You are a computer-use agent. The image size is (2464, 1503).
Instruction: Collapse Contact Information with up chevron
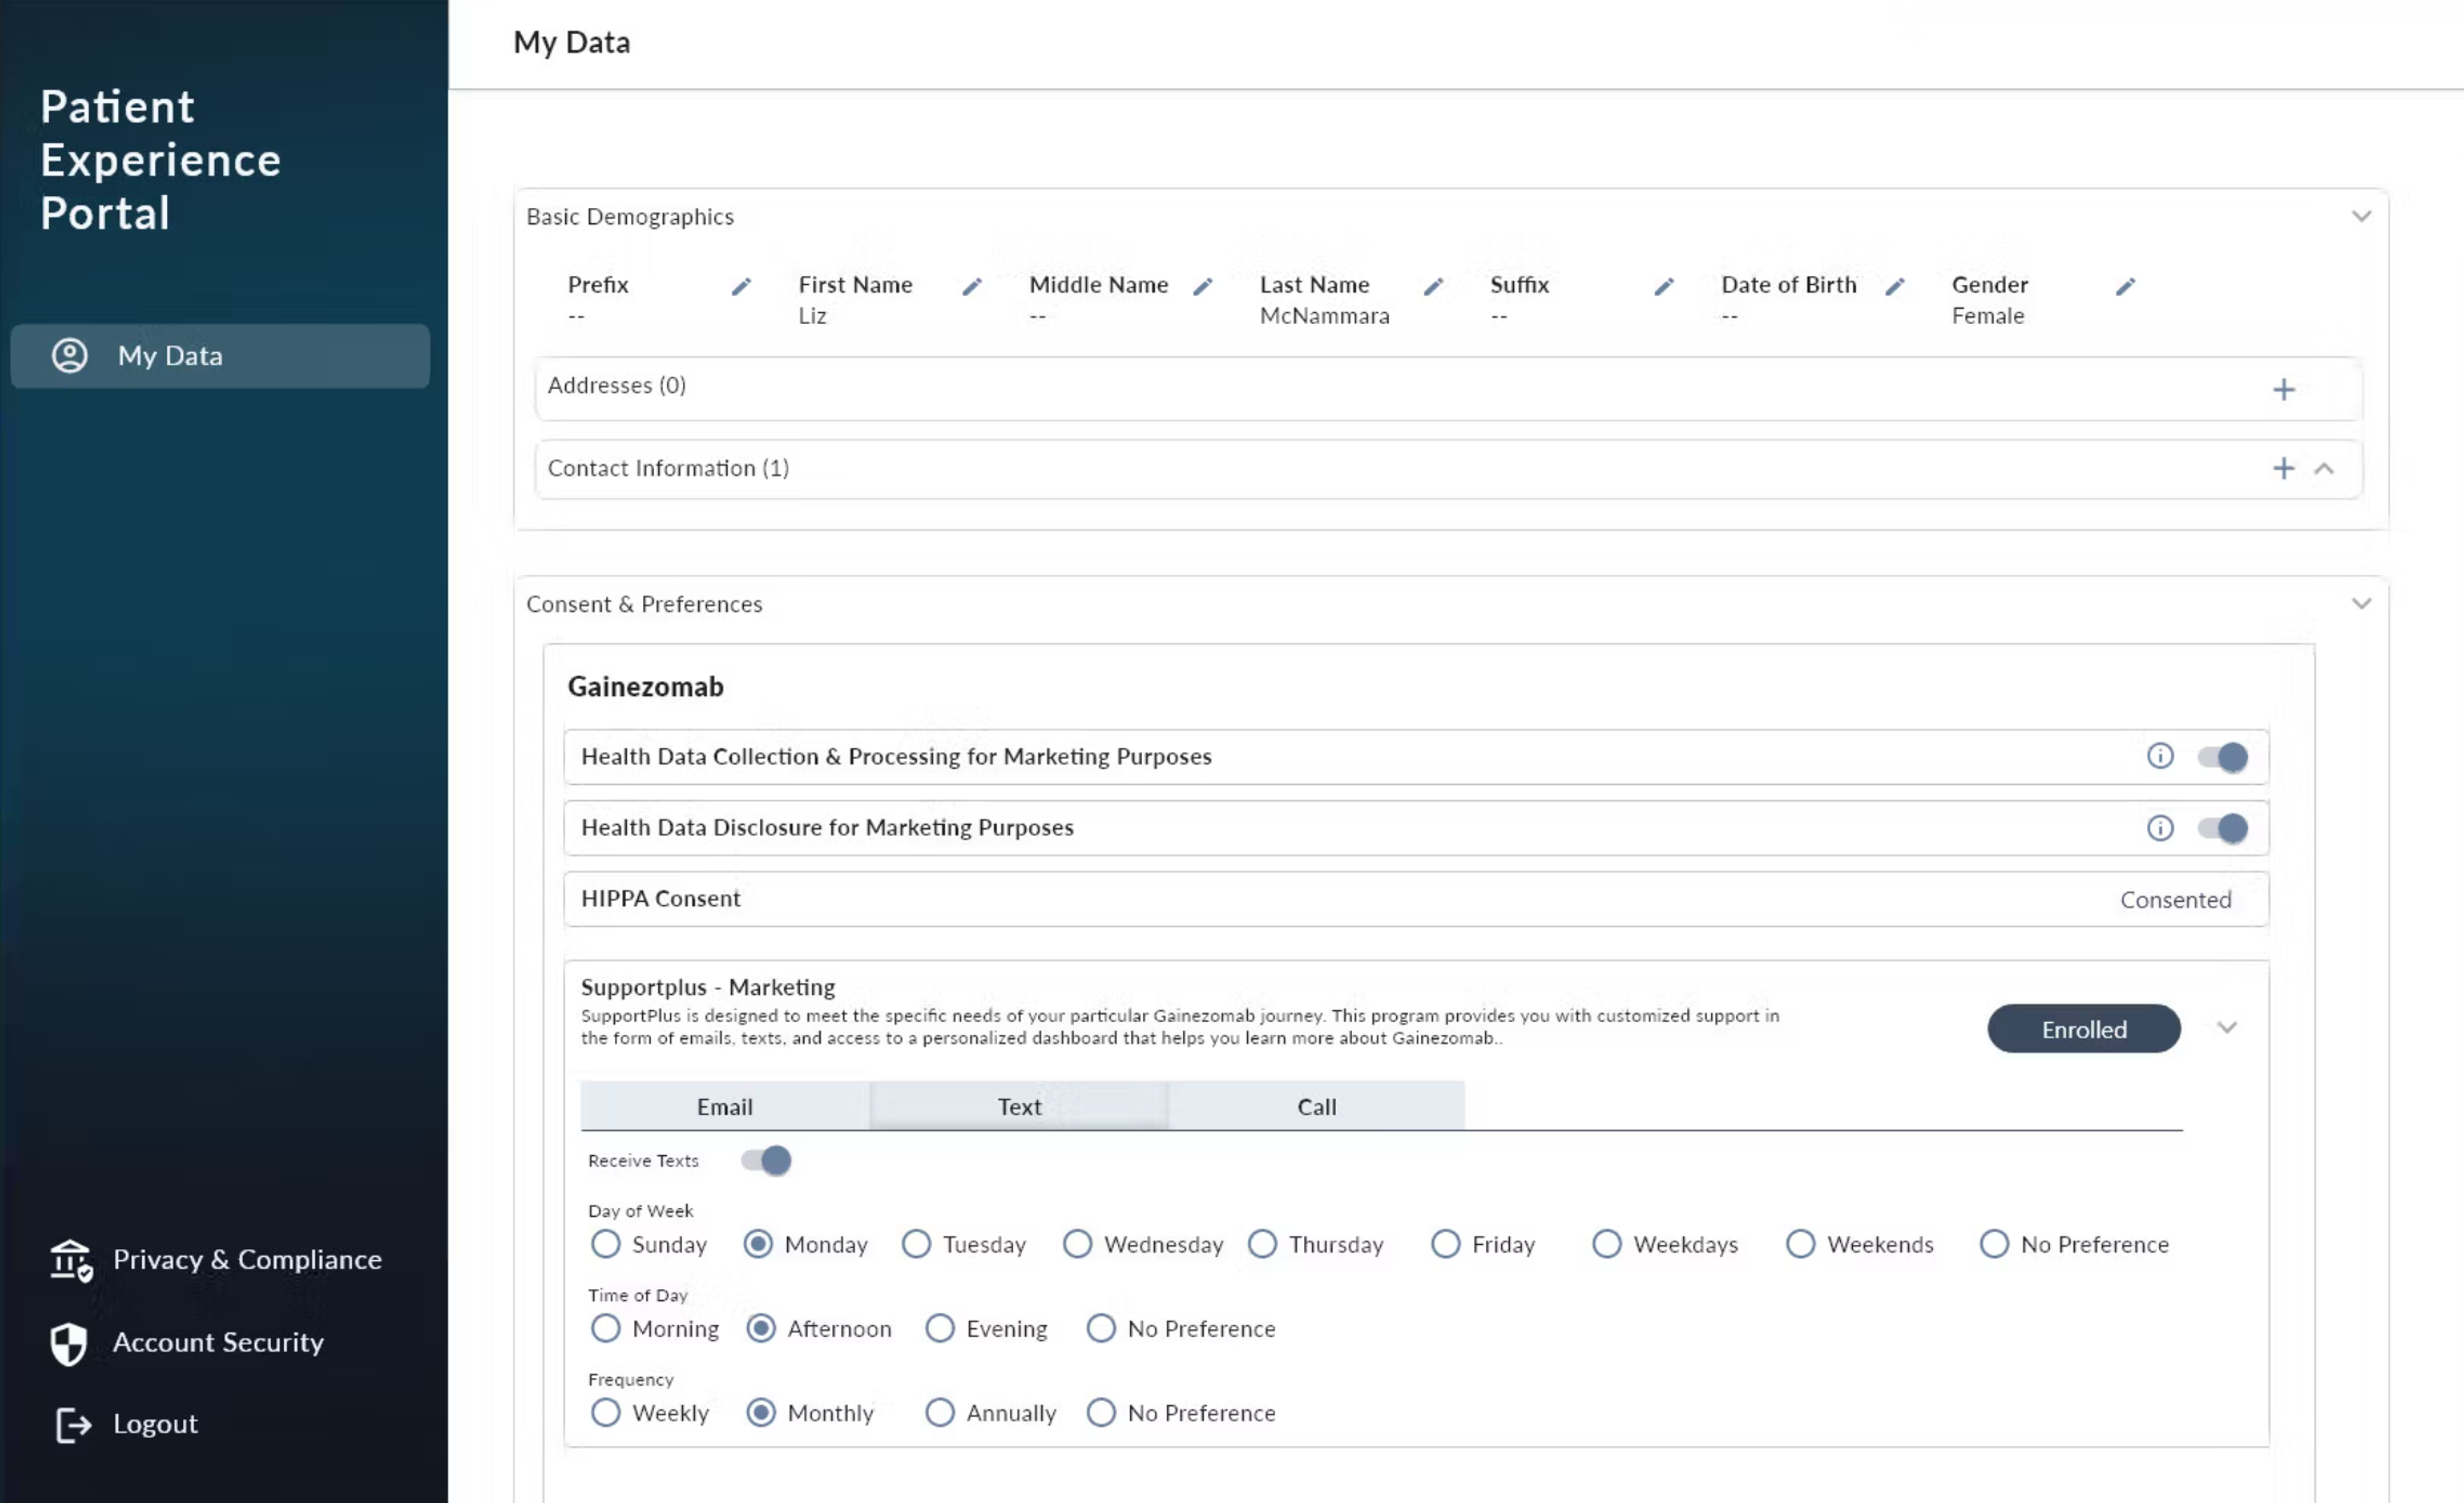pyautogui.click(x=2324, y=468)
